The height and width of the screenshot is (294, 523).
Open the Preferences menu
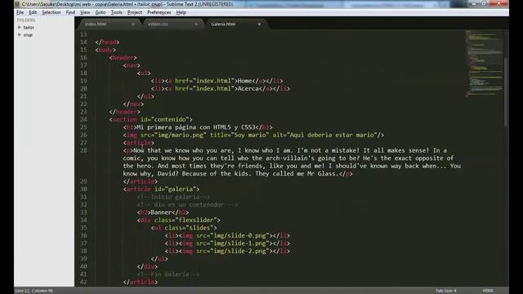pyautogui.click(x=159, y=12)
